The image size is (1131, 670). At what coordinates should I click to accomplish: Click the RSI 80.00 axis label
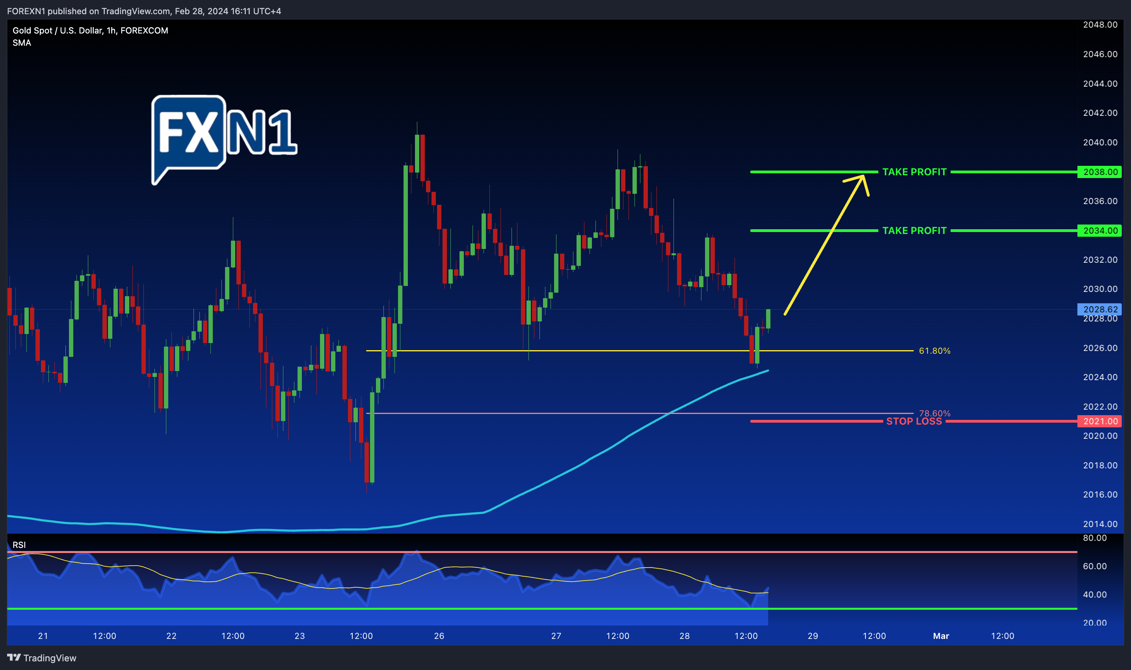click(x=1095, y=538)
